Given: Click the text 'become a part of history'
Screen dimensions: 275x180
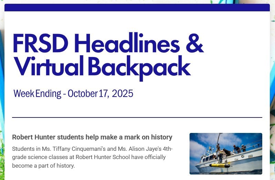Looking at the screenshot, I should click(x=43, y=166).
